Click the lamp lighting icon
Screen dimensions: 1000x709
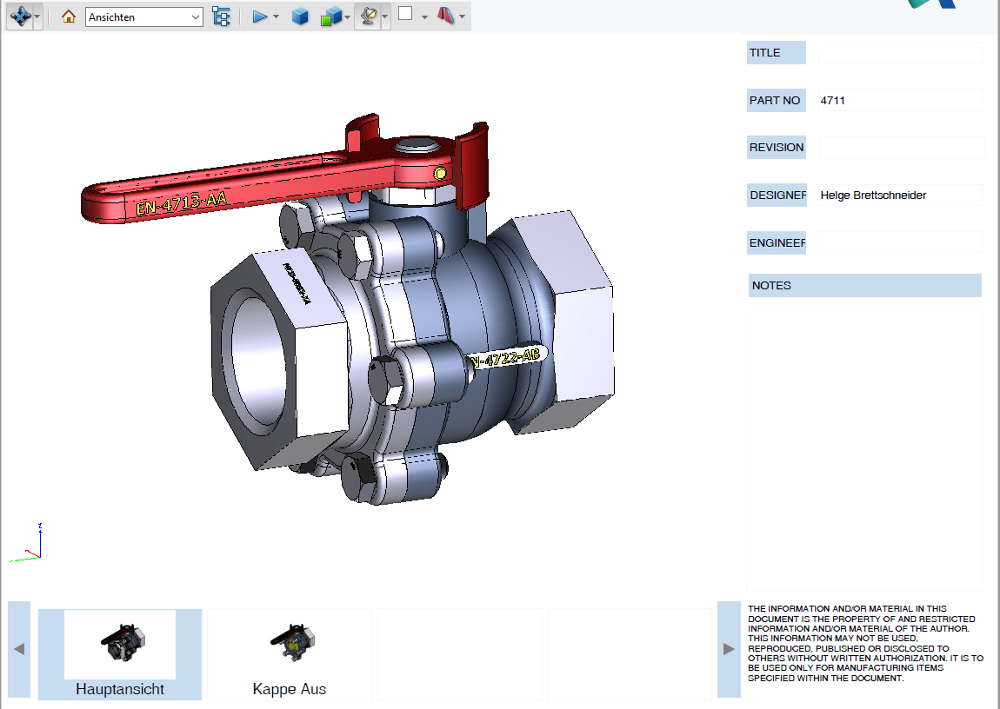pyautogui.click(x=369, y=17)
